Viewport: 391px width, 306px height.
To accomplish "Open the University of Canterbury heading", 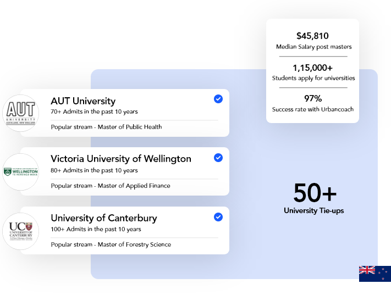I will 104,218.
